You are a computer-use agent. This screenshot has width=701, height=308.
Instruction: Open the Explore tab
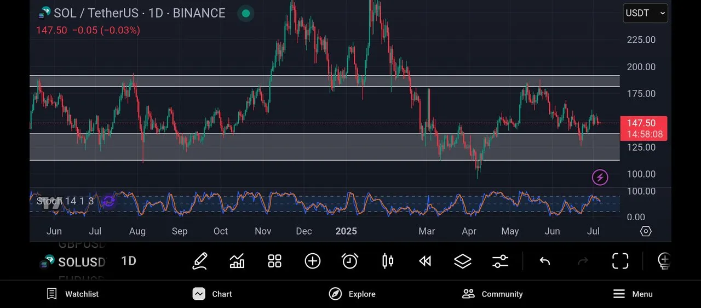point(352,294)
